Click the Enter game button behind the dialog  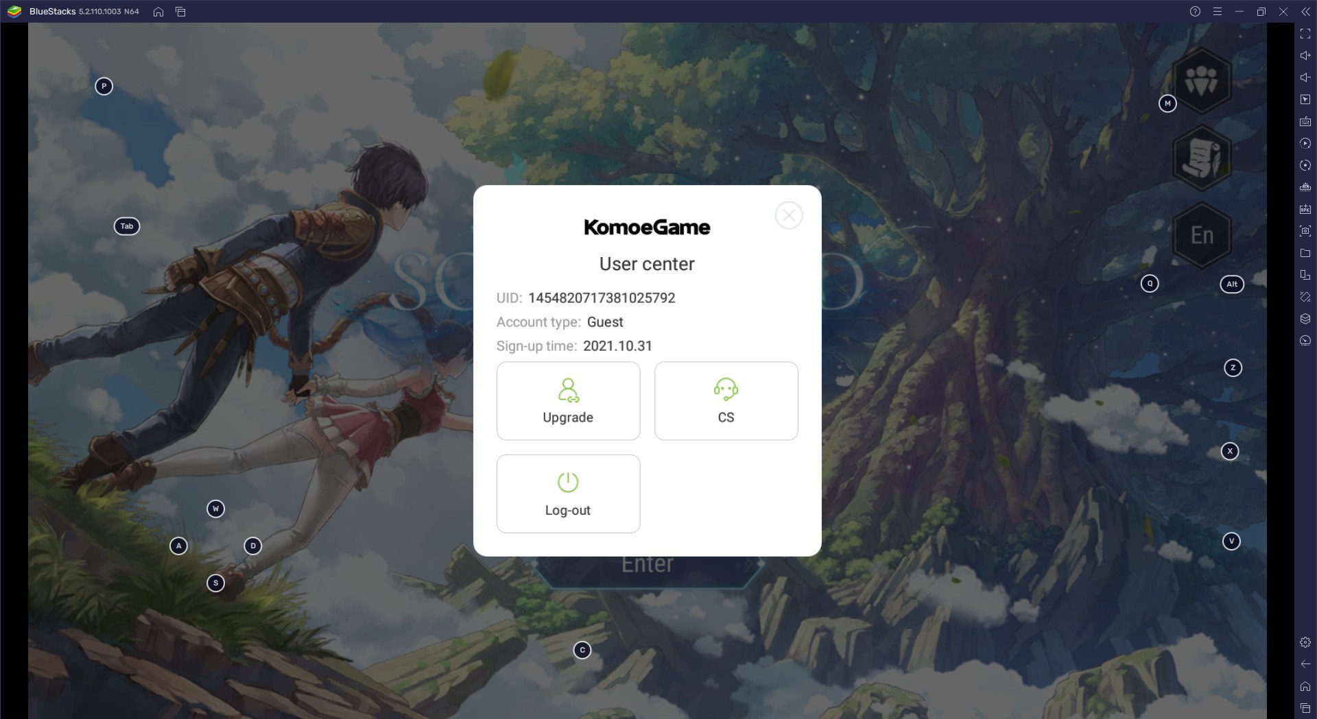pos(648,565)
